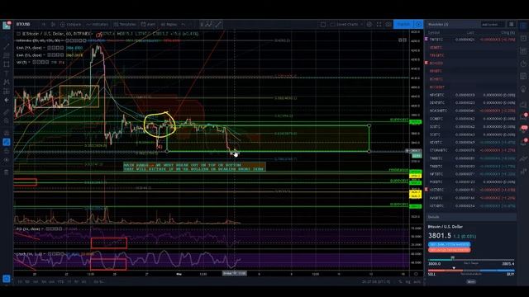Select the layout square icon
Viewport: 529px width, 297px height.
pos(323,24)
